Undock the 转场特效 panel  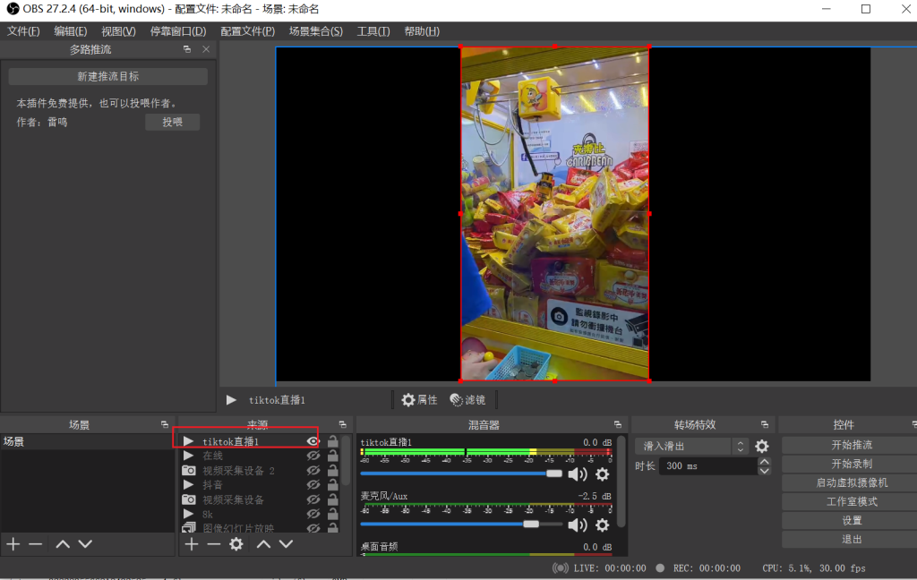(765, 425)
